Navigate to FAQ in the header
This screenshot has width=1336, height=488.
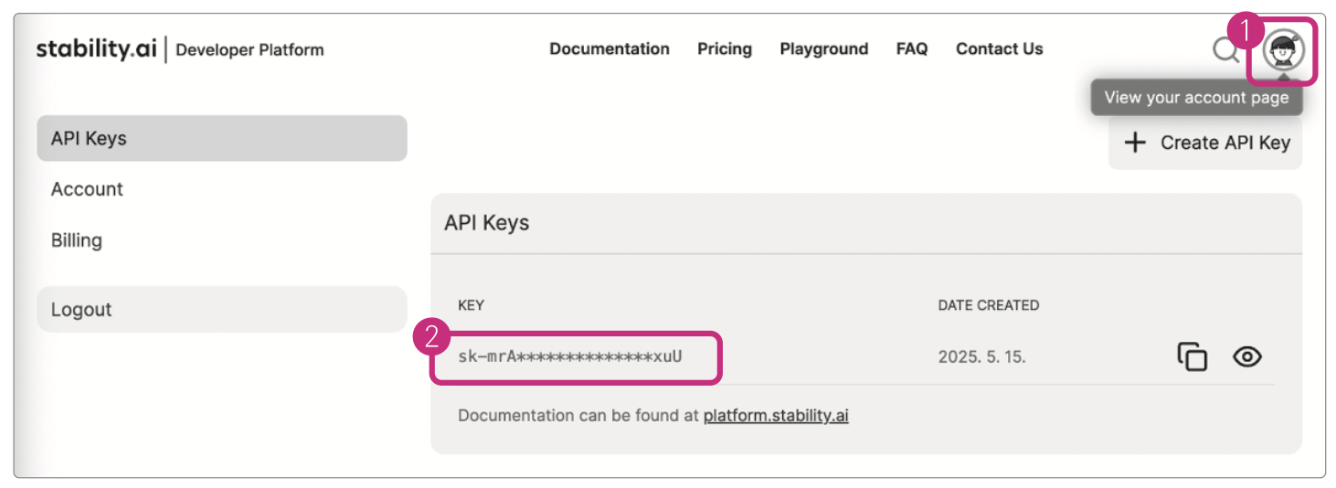point(911,49)
